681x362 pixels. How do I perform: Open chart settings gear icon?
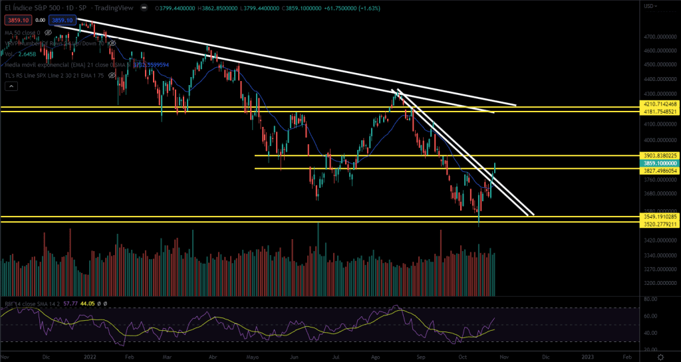tap(660, 357)
